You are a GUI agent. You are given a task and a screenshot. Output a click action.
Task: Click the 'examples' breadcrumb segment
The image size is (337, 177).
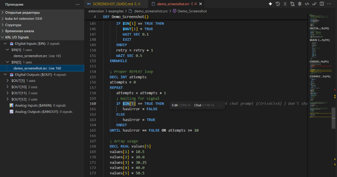(x=116, y=11)
